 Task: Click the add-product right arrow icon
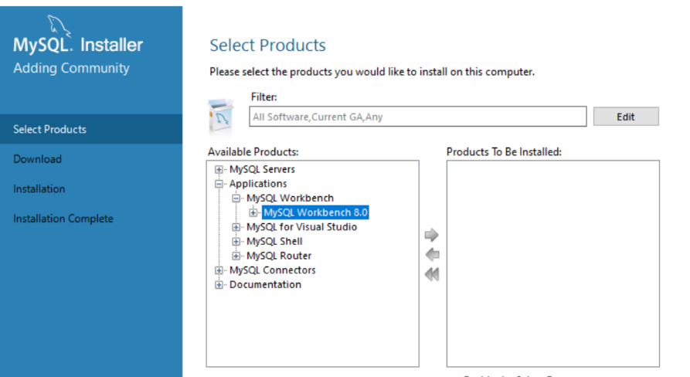[x=432, y=235]
